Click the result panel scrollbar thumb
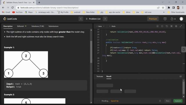Viewport: 186px width, 105px height. 183,87
